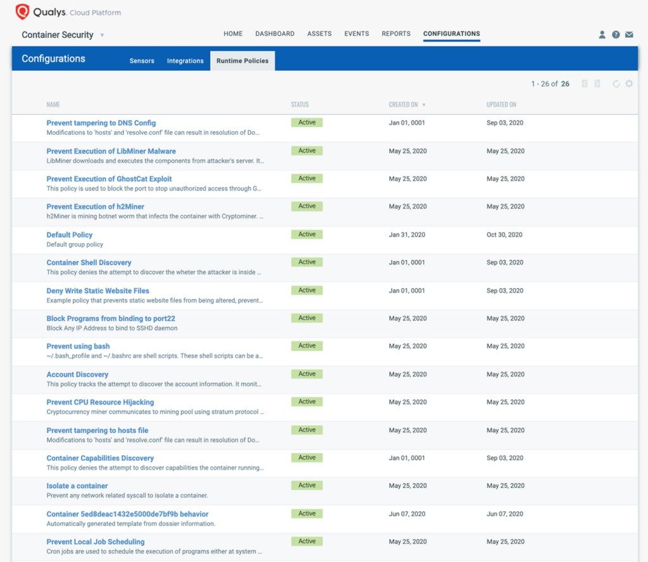Screen dimensions: 648x562
Task: Sort the table by UPDATED ON column
Action: tap(501, 104)
